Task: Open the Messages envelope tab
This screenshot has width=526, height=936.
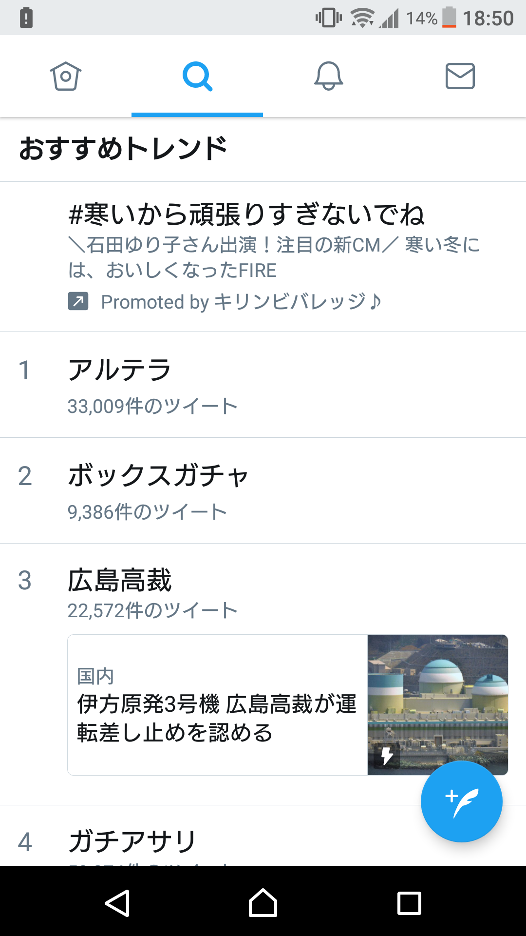Action: pyautogui.click(x=460, y=76)
